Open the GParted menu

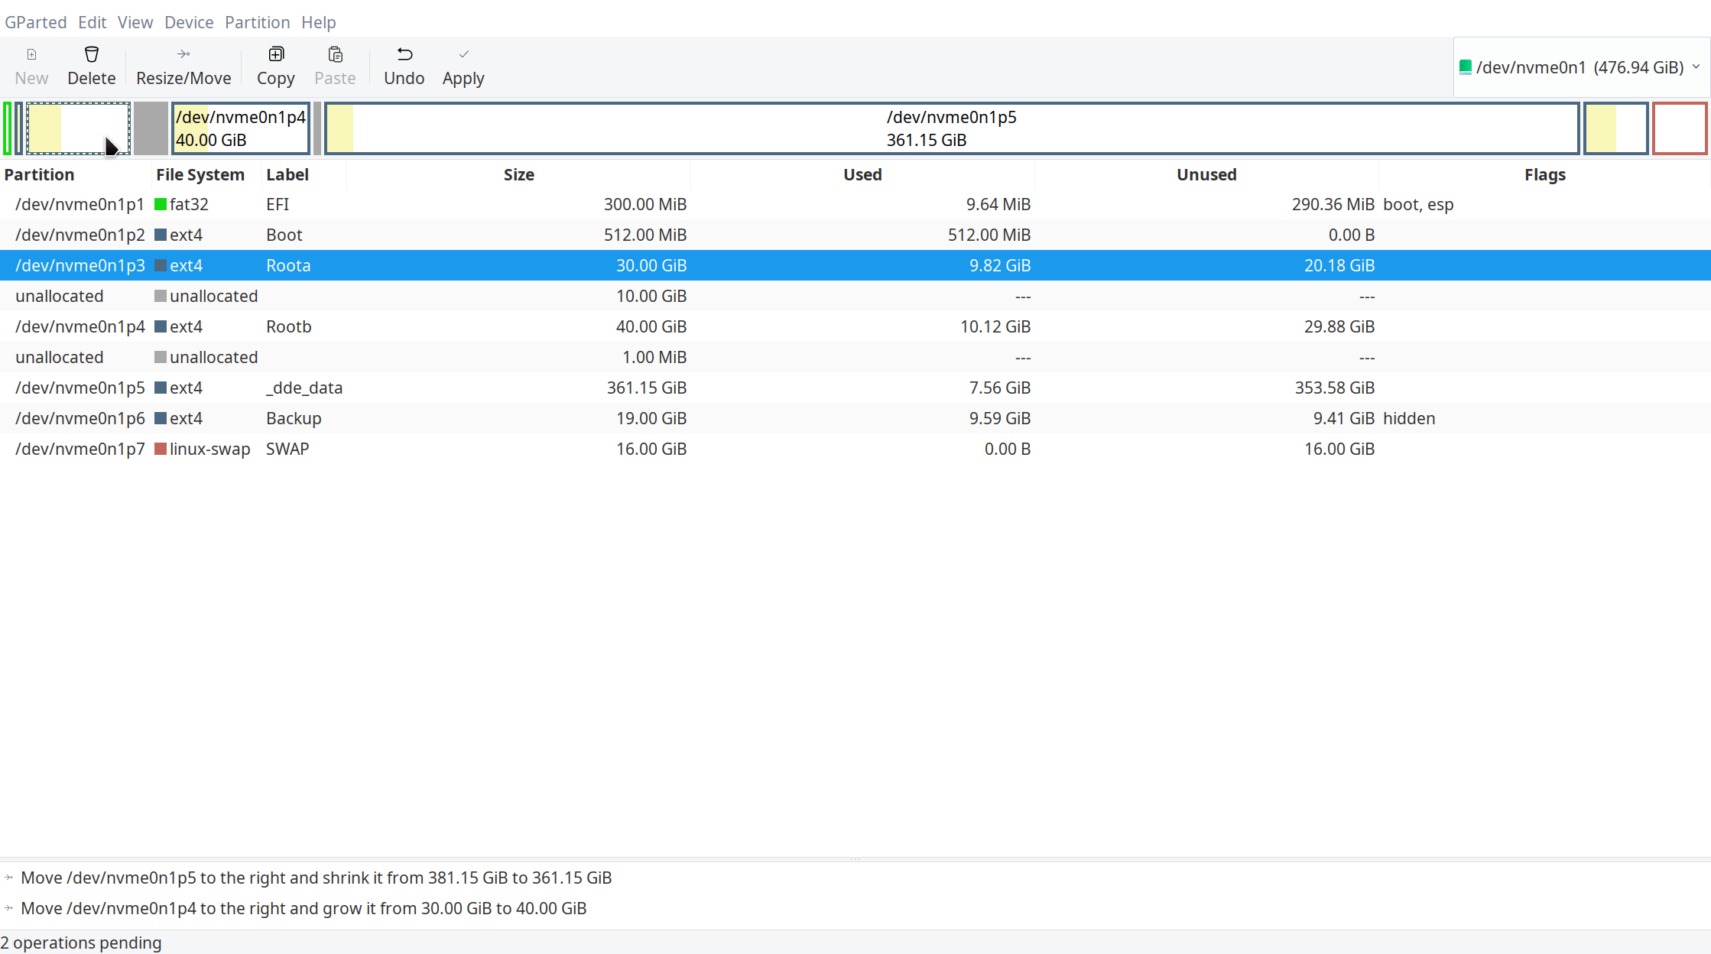coord(36,22)
